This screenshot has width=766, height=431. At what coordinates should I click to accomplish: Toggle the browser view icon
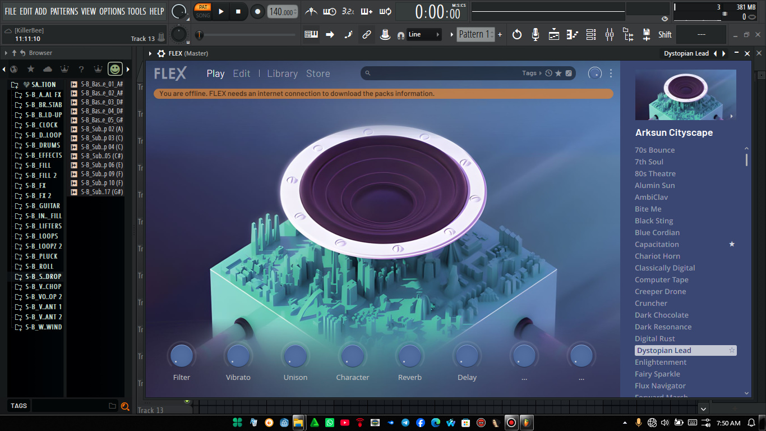[x=628, y=34]
